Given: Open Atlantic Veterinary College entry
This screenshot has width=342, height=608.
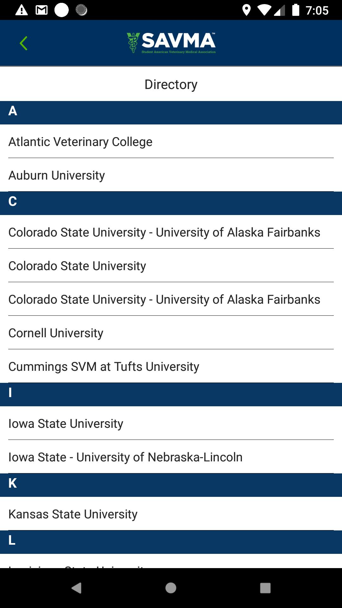Looking at the screenshot, I should tap(171, 142).
